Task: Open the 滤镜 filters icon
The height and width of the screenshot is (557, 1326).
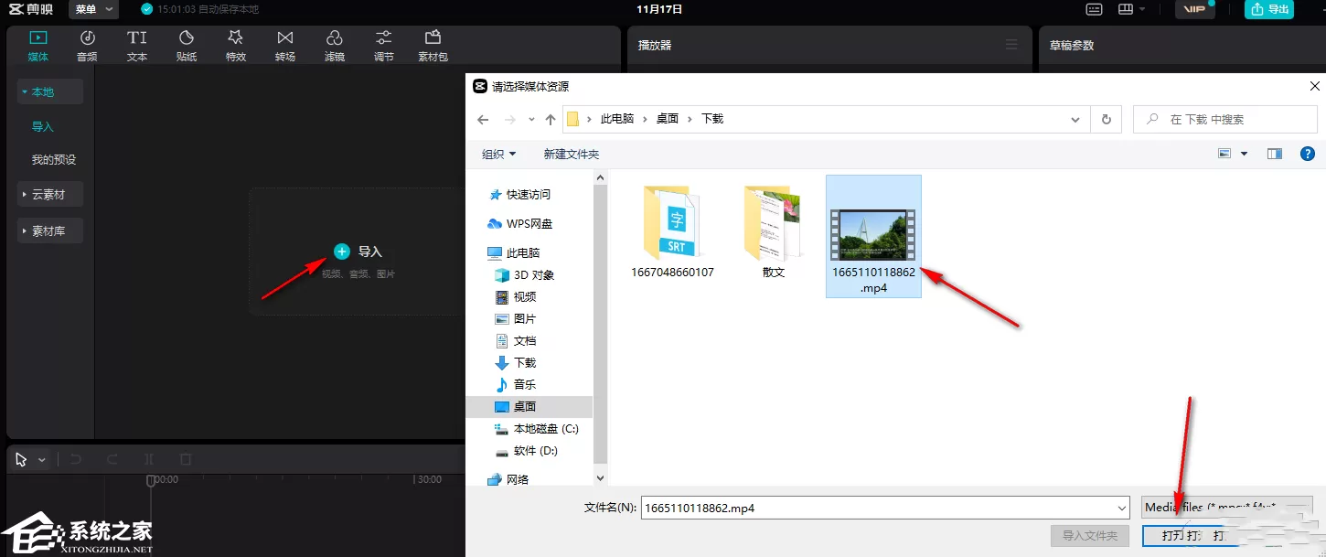Action: [335, 37]
